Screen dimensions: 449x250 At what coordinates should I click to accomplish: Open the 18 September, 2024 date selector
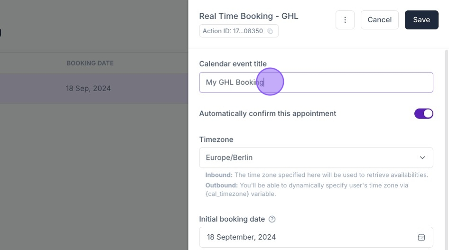coord(309,237)
